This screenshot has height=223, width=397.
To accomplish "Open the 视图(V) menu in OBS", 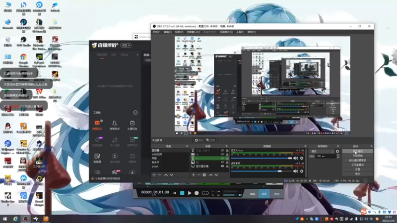I will point(179,32).
